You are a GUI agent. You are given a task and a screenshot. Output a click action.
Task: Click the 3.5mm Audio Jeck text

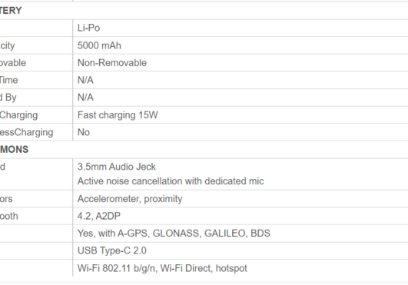click(x=117, y=167)
